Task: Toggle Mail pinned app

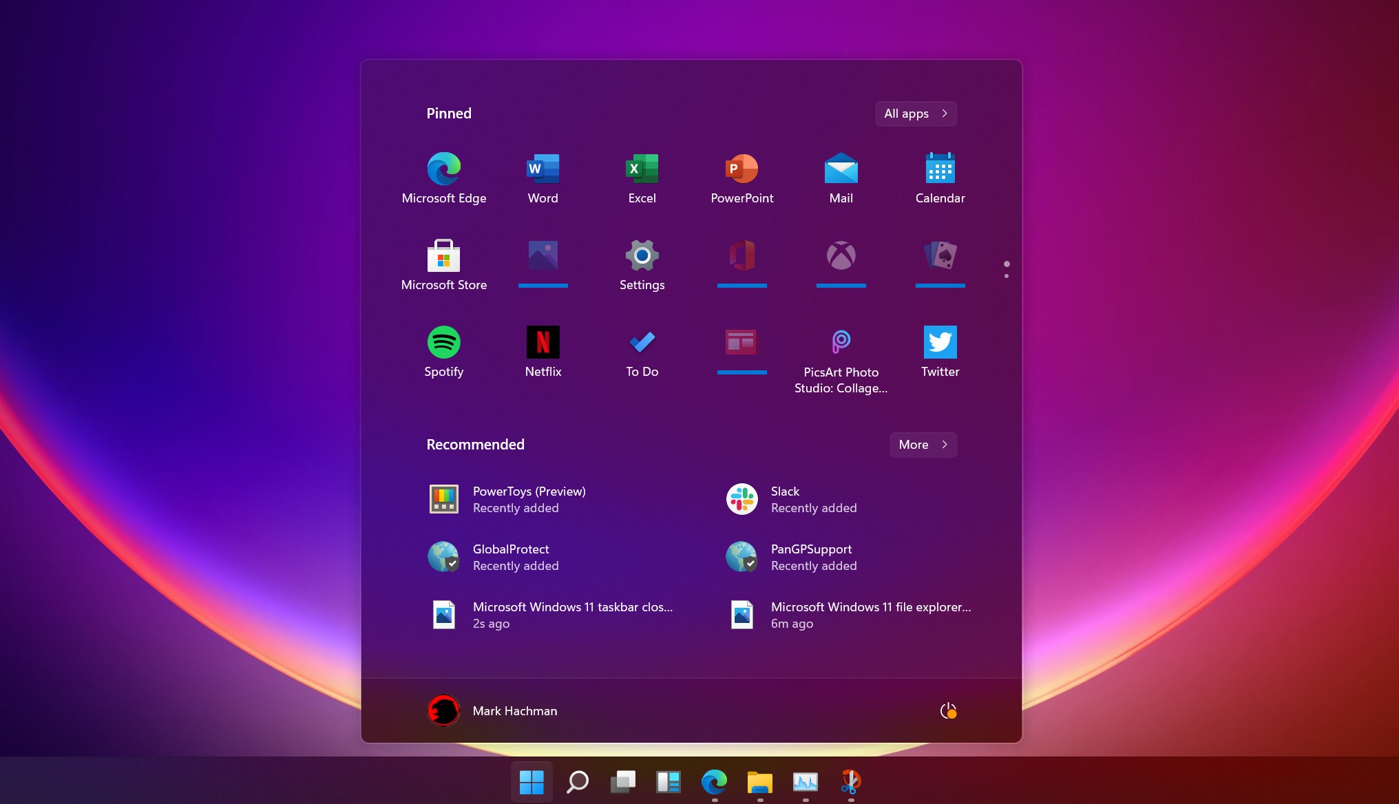Action: 841,176
